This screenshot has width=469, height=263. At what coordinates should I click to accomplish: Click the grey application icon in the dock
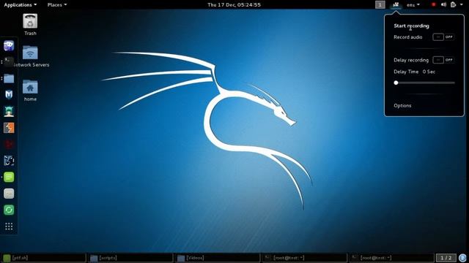tap(9, 194)
